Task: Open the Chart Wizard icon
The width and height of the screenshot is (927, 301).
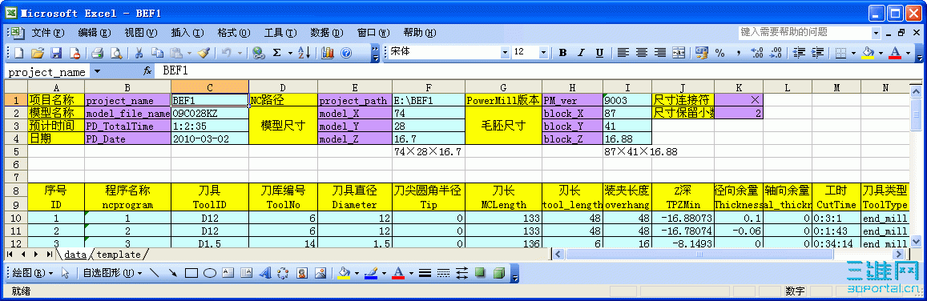Action: tap(328, 53)
